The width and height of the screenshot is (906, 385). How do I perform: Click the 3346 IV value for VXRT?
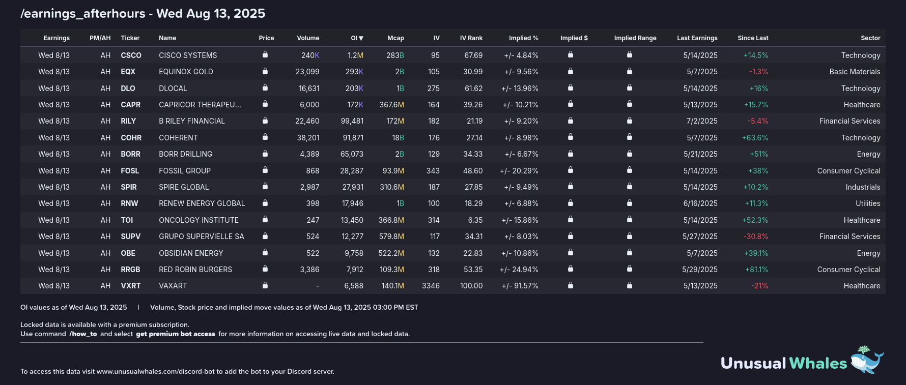click(x=431, y=286)
